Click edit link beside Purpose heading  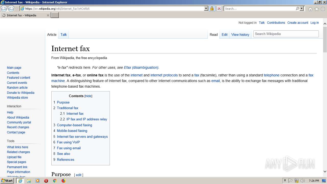pyautogui.click(x=79, y=175)
